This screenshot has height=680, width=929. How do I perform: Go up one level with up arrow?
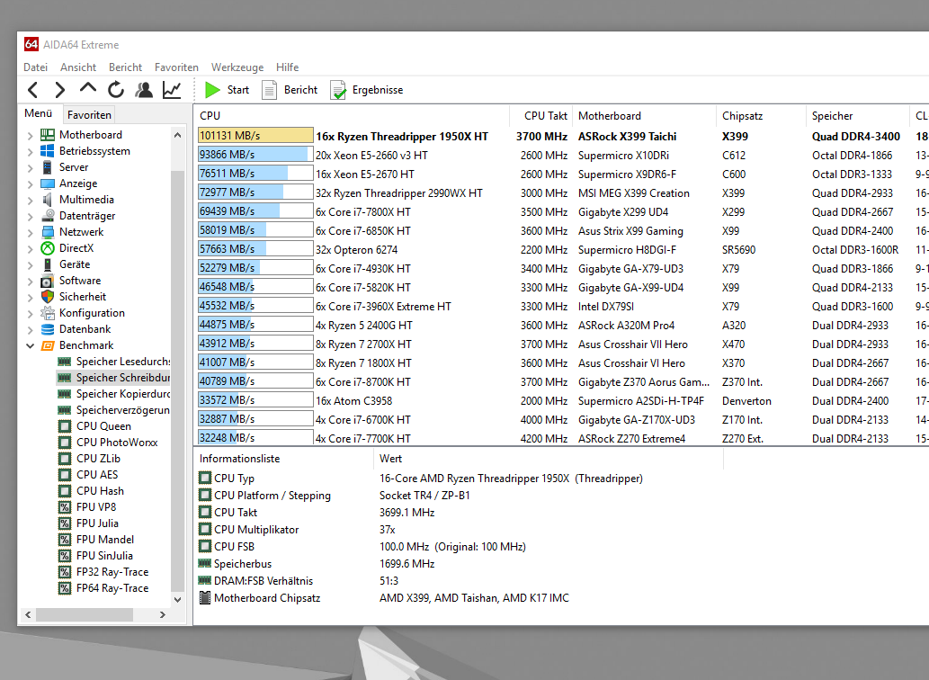pos(88,89)
